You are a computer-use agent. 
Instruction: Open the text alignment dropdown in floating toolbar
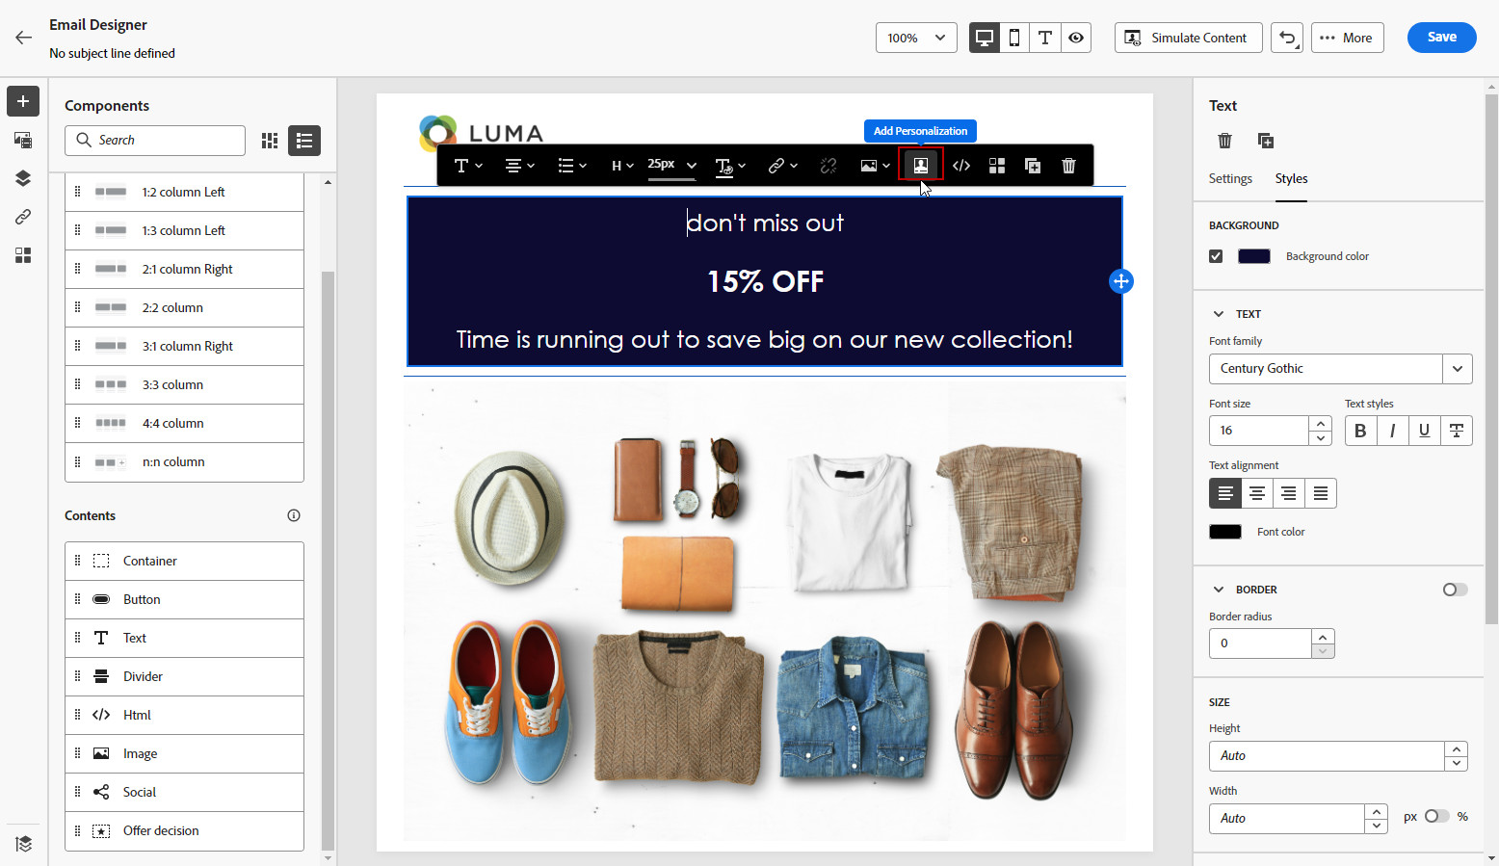[519, 166]
